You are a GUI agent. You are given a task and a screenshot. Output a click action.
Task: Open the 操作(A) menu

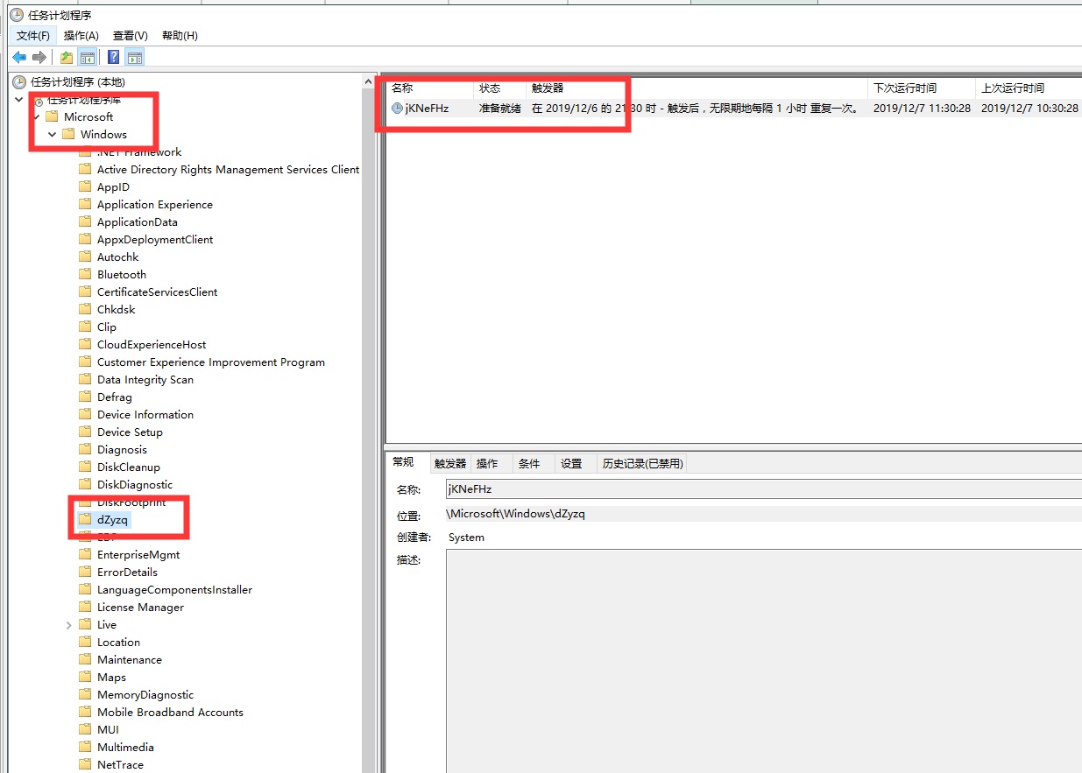(x=81, y=35)
